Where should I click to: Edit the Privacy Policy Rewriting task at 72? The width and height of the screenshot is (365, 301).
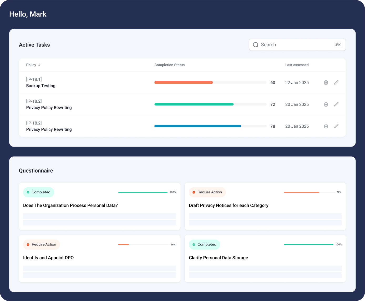coord(336,104)
